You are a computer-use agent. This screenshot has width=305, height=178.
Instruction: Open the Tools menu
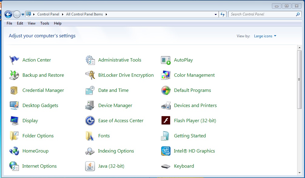[45, 23]
